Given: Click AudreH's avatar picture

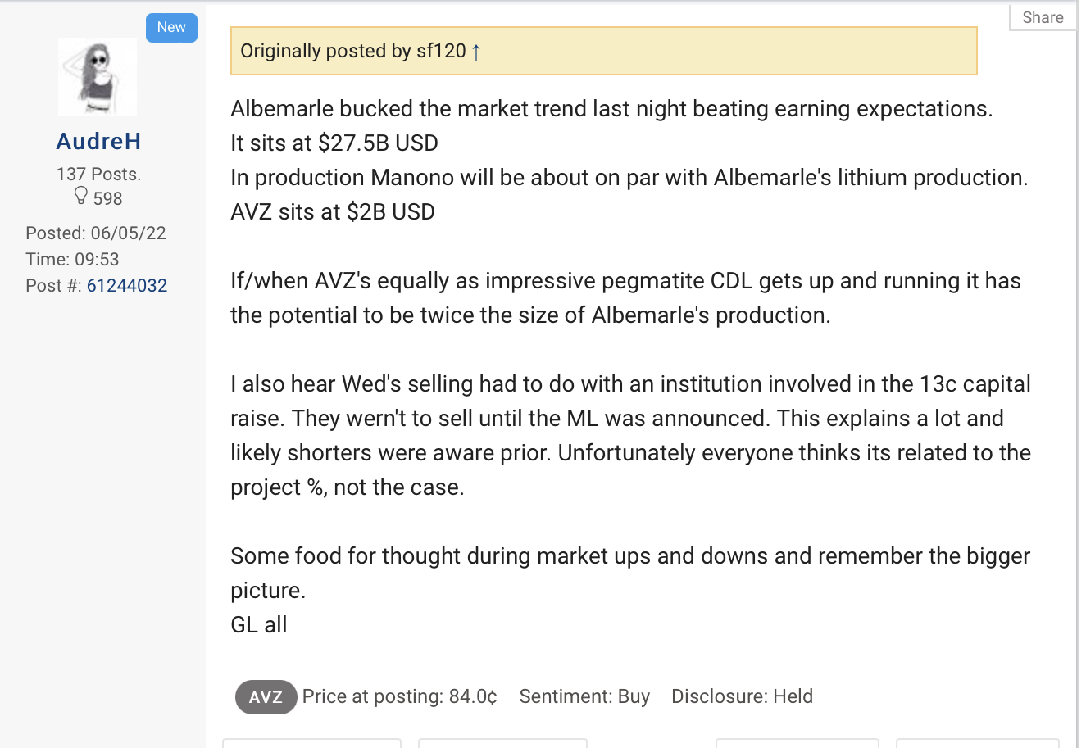Looking at the screenshot, I should tap(98, 77).
